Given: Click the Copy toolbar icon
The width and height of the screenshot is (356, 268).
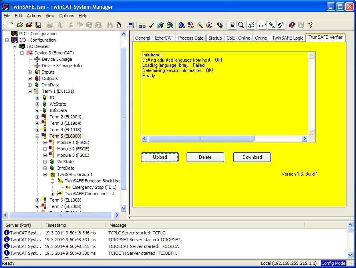Looking at the screenshot, I should click(80, 25).
